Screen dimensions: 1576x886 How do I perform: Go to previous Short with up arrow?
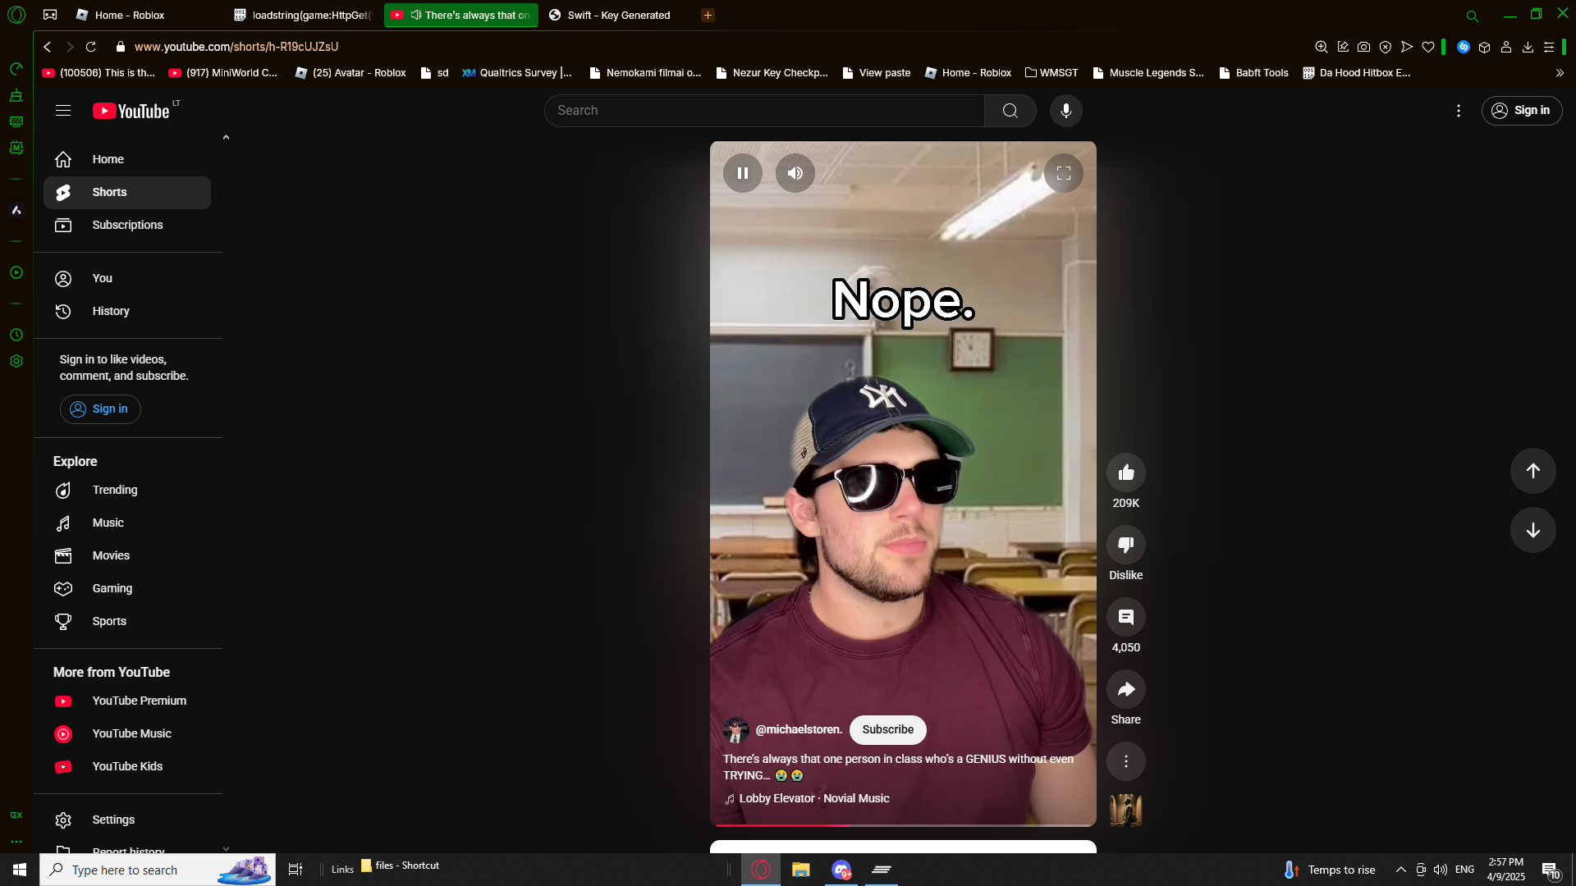pyautogui.click(x=1532, y=471)
